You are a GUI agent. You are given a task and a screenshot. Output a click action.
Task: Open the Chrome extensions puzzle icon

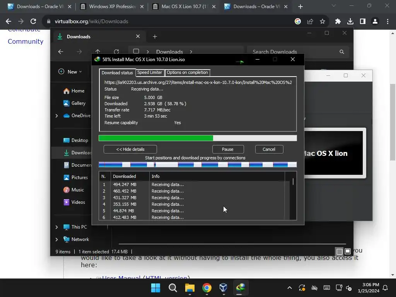click(338, 22)
